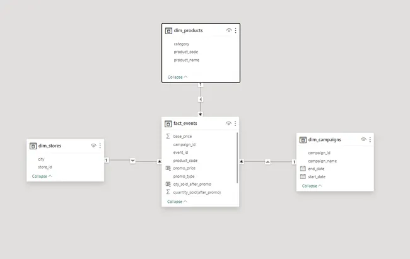Select the event_id field

(180, 153)
